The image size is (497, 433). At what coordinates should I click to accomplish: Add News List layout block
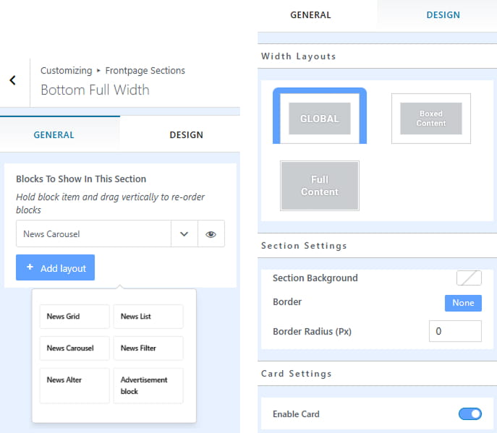point(148,317)
